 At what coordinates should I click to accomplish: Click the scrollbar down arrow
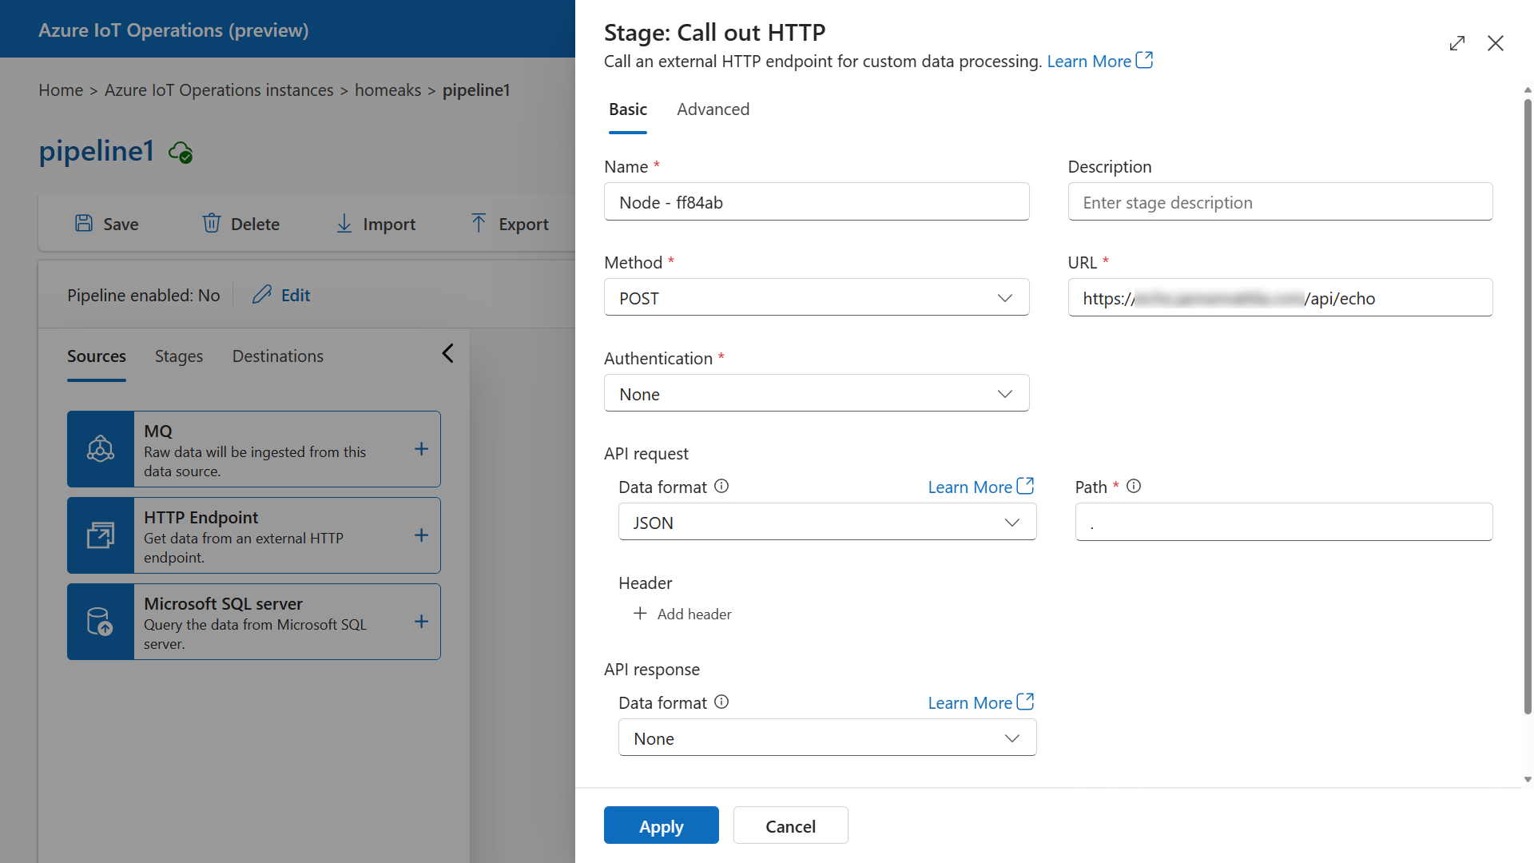click(1528, 779)
